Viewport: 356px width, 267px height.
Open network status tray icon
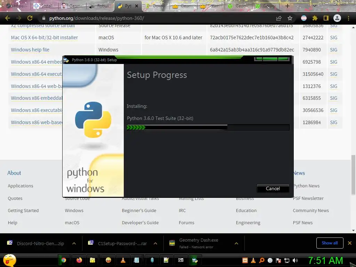click(x=287, y=260)
